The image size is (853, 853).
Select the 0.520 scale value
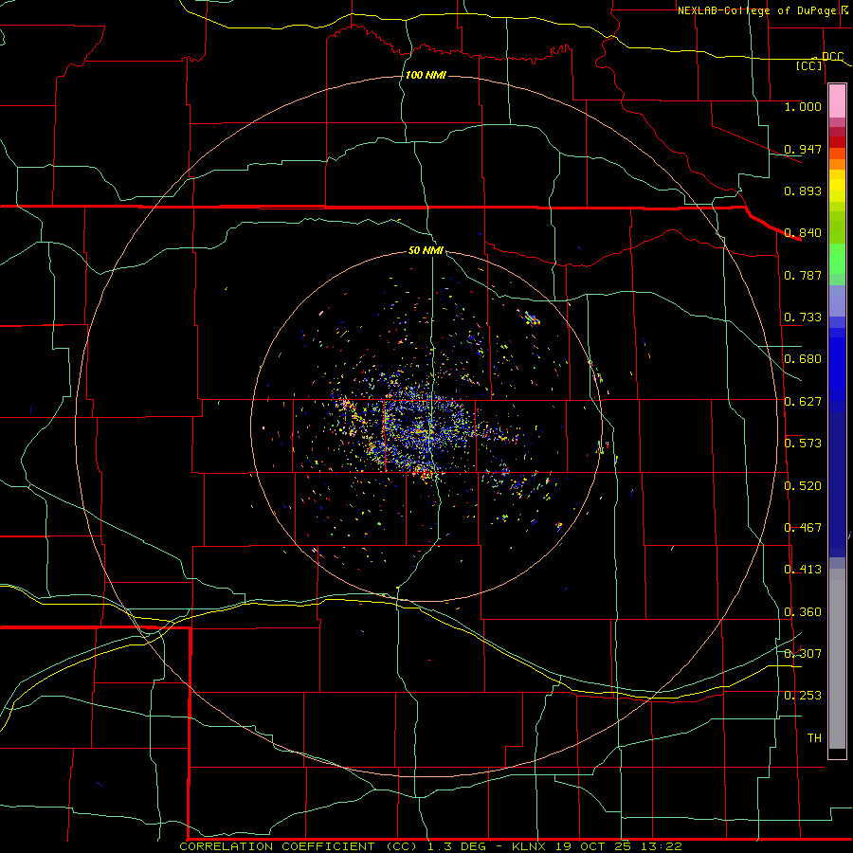tap(803, 486)
